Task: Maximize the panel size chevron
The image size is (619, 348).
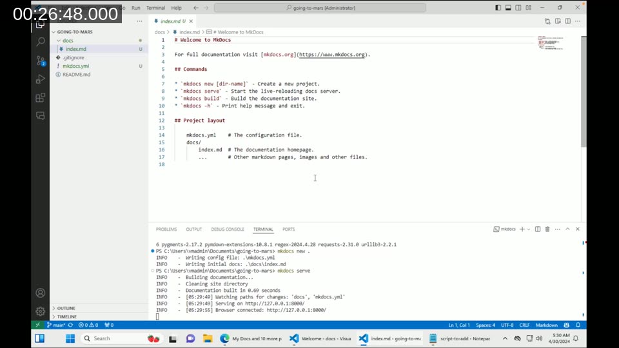Action: tap(567, 229)
